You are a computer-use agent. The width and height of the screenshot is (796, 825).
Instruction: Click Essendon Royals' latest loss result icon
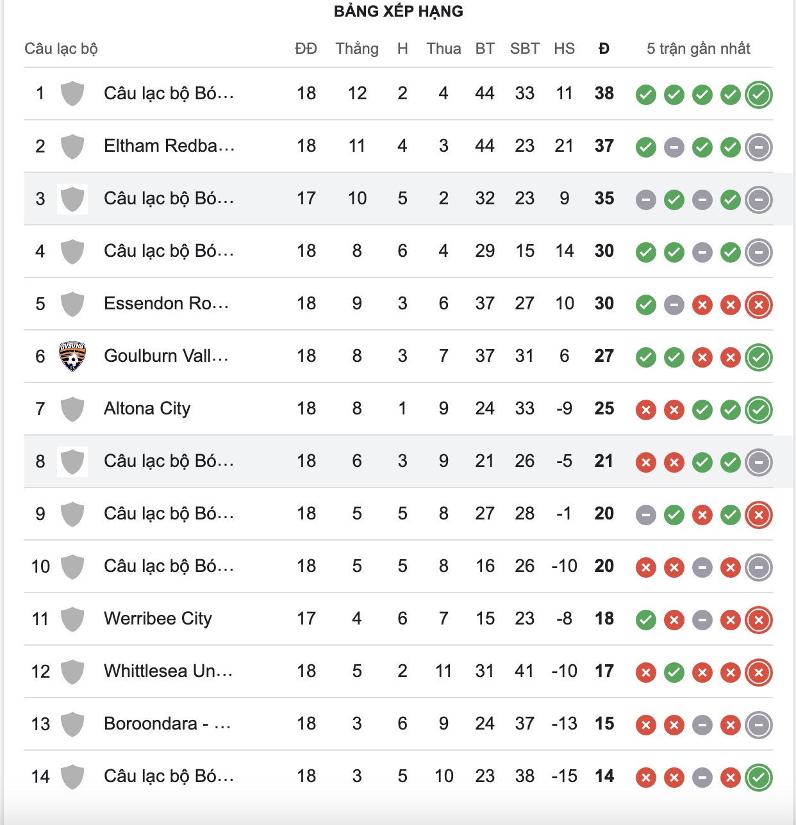click(759, 305)
